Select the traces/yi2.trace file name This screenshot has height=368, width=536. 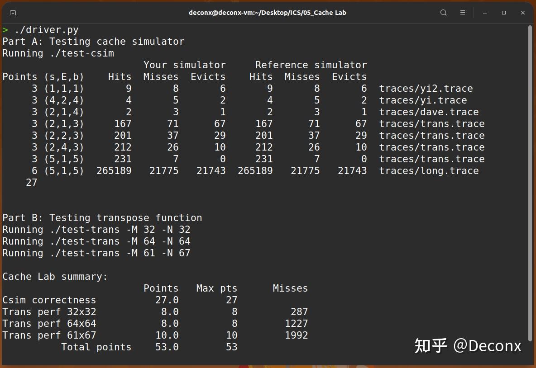[427, 89]
